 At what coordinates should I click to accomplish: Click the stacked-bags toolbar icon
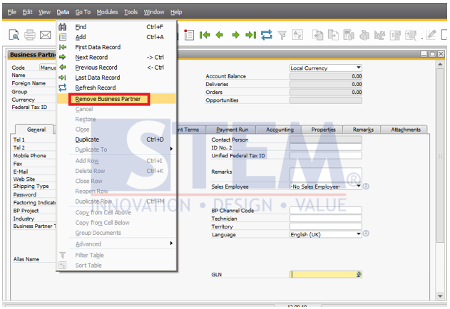coord(364,35)
